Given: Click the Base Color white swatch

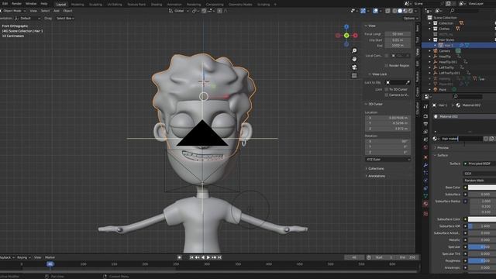Looking at the screenshot, I should pos(482,188).
